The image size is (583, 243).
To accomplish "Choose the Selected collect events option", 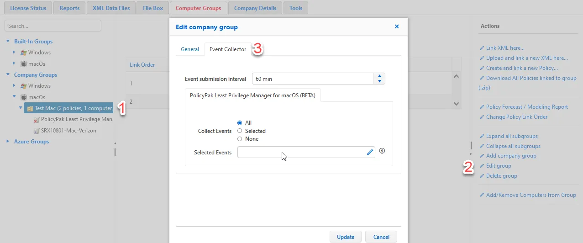I will pyautogui.click(x=240, y=131).
